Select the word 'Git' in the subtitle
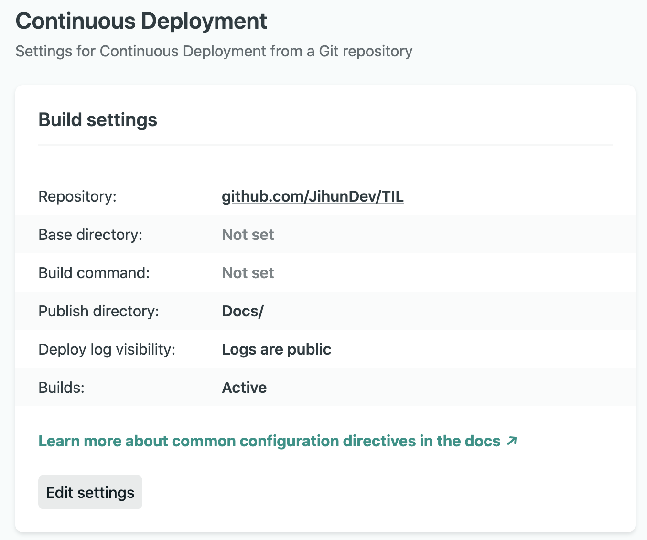 (x=329, y=51)
